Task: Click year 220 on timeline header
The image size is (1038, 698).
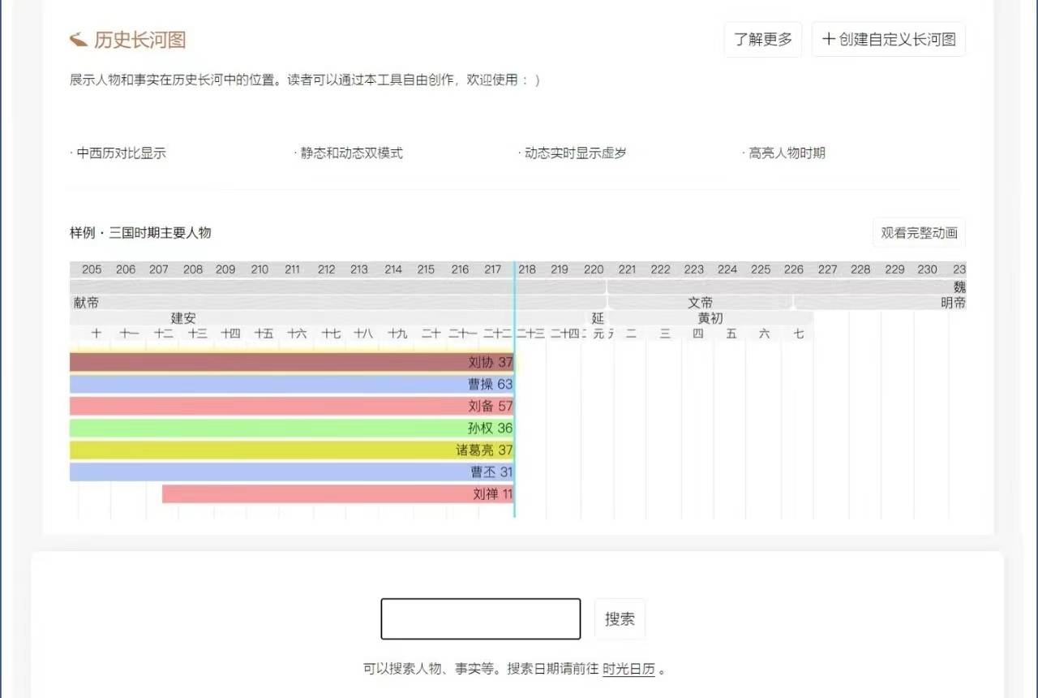Action: pos(594,269)
